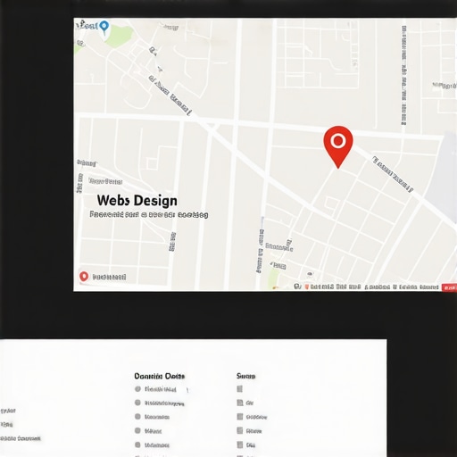Click the small red pin in map corner
This screenshot has height=457, width=457.
click(x=84, y=277)
